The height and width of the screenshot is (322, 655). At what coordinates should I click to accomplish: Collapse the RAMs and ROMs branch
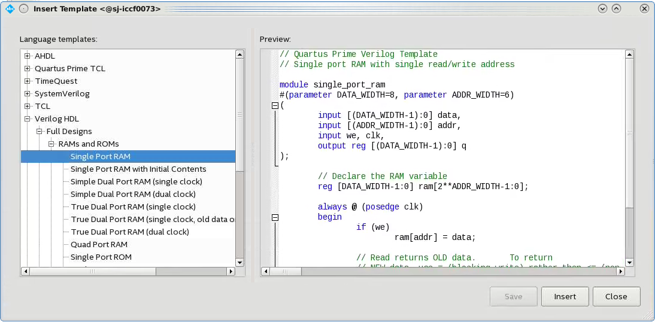(51, 144)
